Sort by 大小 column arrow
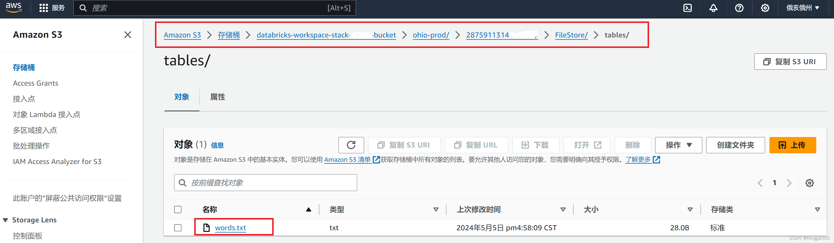834x243 pixels. click(690, 210)
